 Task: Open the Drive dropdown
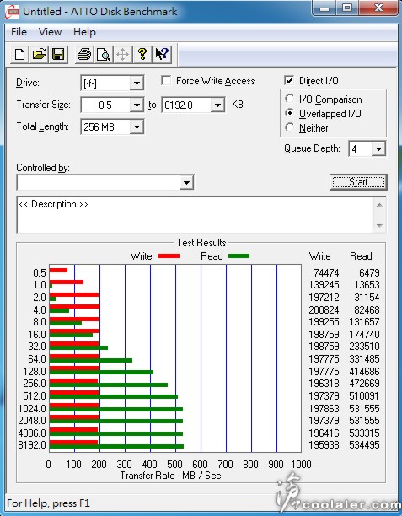point(137,83)
